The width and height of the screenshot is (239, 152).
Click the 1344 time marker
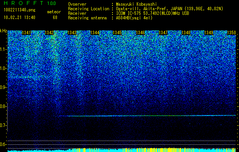click(x=95, y=33)
